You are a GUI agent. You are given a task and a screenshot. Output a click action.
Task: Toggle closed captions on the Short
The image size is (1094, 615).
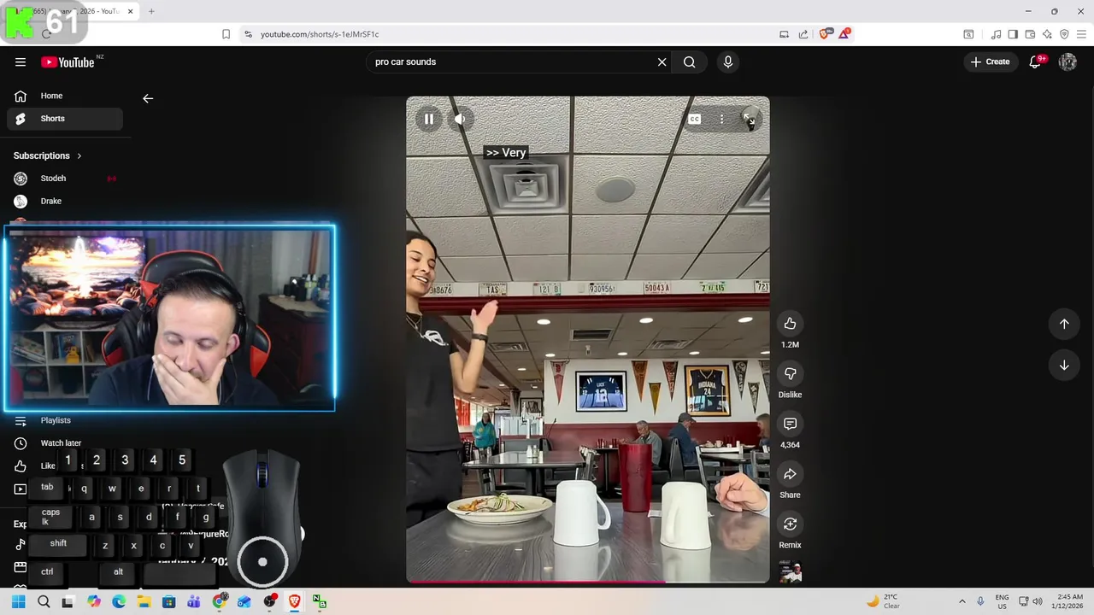tap(695, 120)
